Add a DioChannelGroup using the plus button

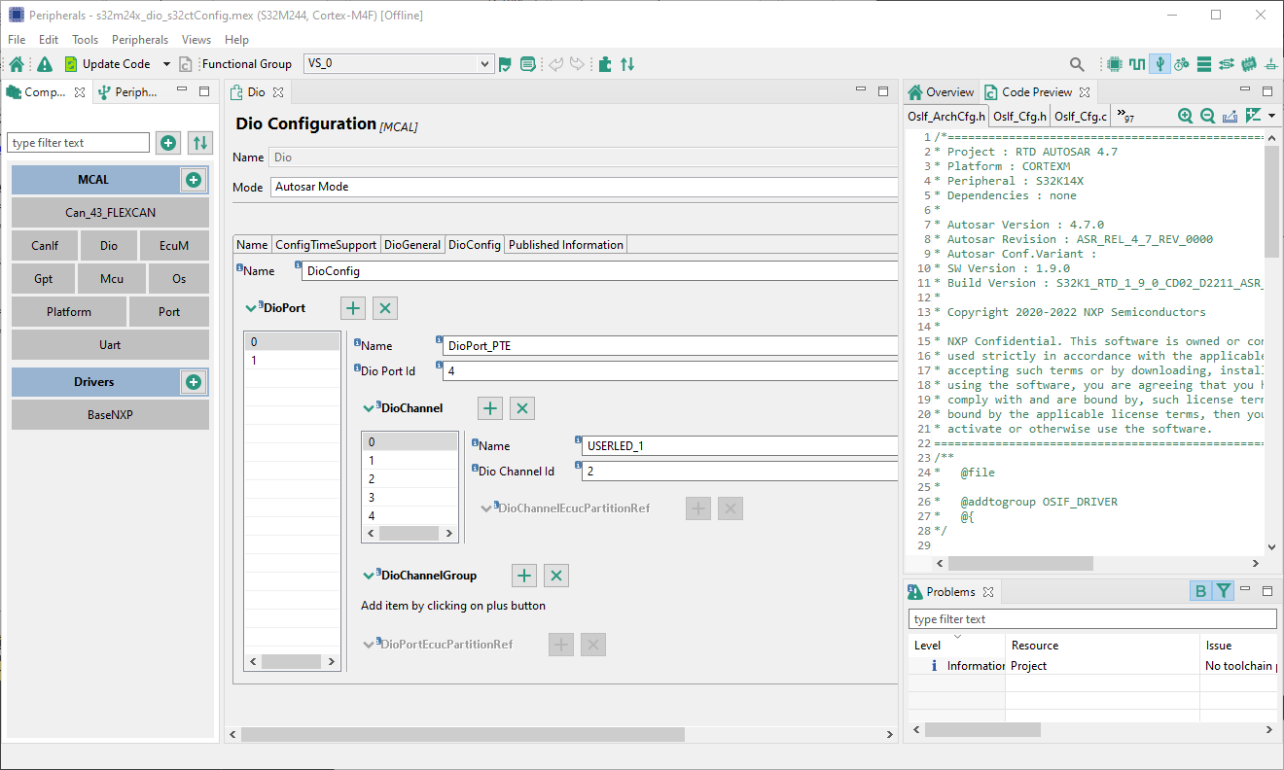[523, 576]
